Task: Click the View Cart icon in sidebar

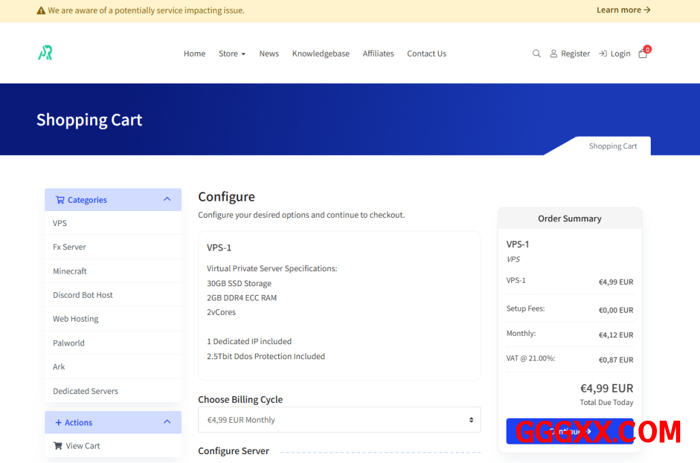Action: point(57,446)
